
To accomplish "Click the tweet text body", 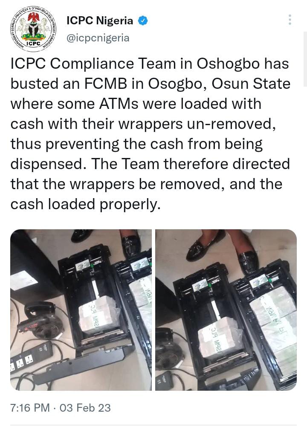I will coord(151,134).
